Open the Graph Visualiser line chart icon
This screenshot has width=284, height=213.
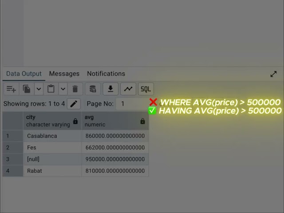tap(128, 89)
